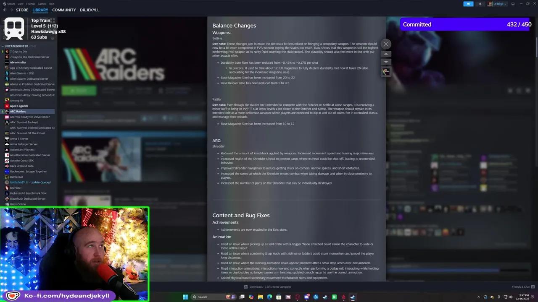Open the View menu
The width and height of the screenshot is (538, 302).
coord(20,4)
